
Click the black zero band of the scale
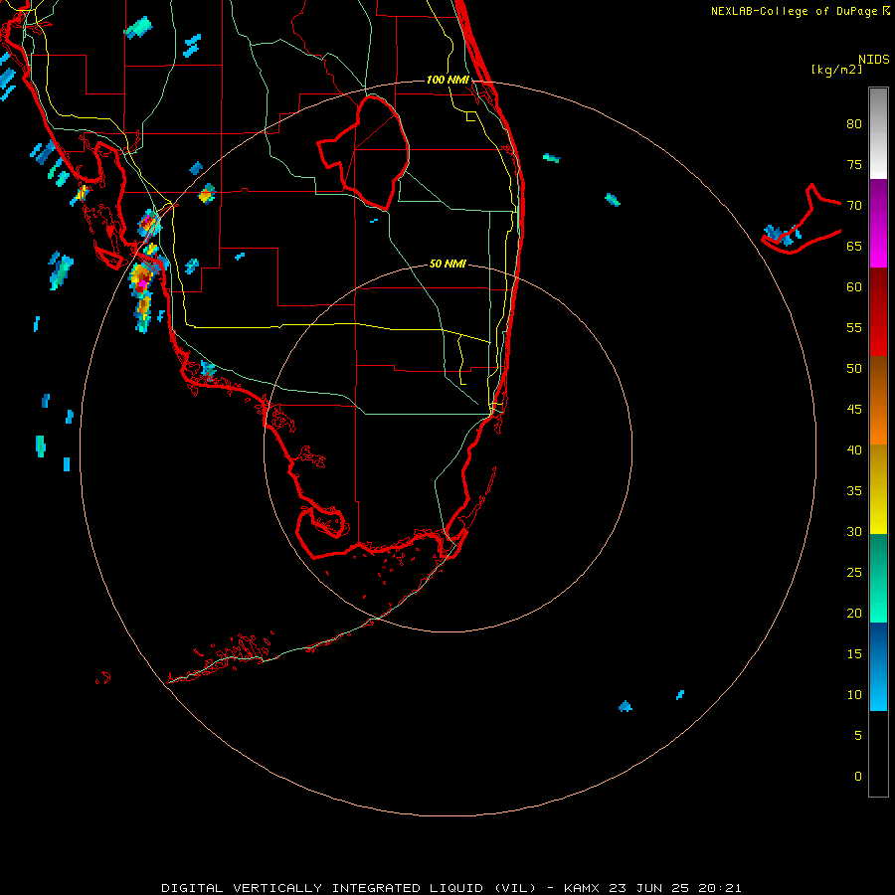[x=878, y=754]
